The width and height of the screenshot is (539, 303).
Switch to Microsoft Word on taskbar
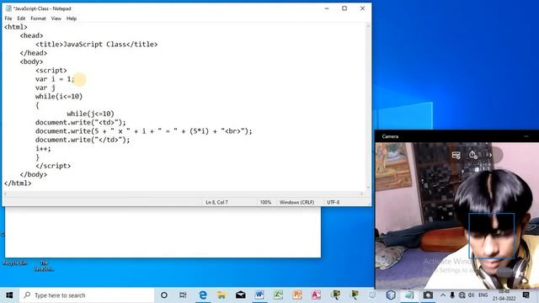(259, 295)
